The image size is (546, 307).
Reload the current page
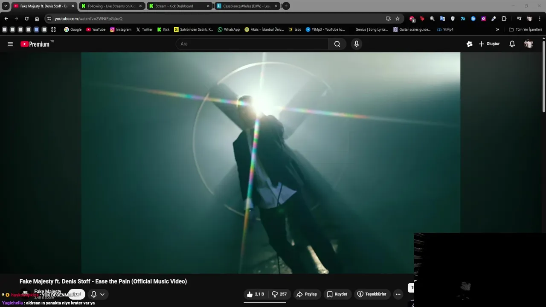click(x=26, y=19)
